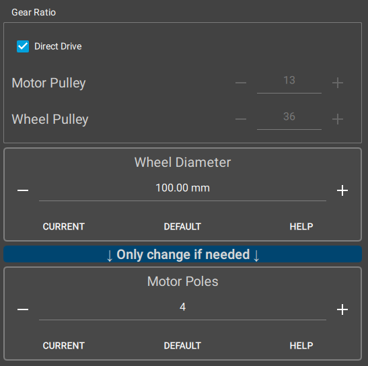The height and width of the screenshot is (366, 368).
Task: Decrease Motor Pulley value with minus icon
Action: 241,83
